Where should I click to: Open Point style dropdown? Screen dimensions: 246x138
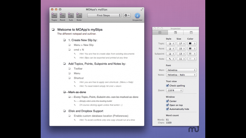pos(171,49)
